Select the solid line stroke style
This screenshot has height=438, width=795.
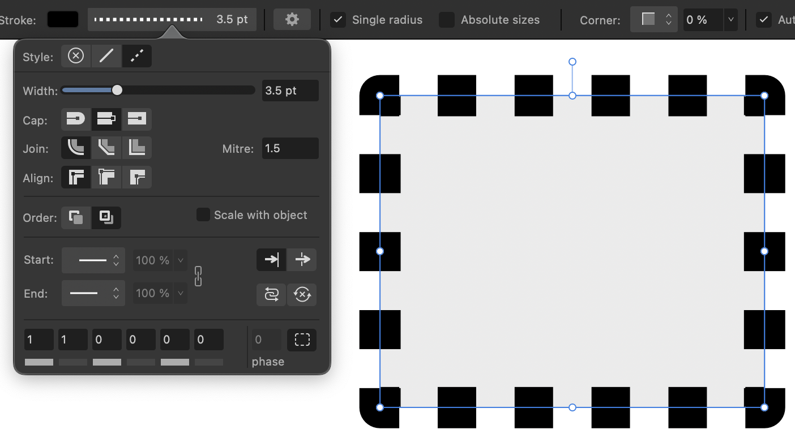tap(106, 55)
